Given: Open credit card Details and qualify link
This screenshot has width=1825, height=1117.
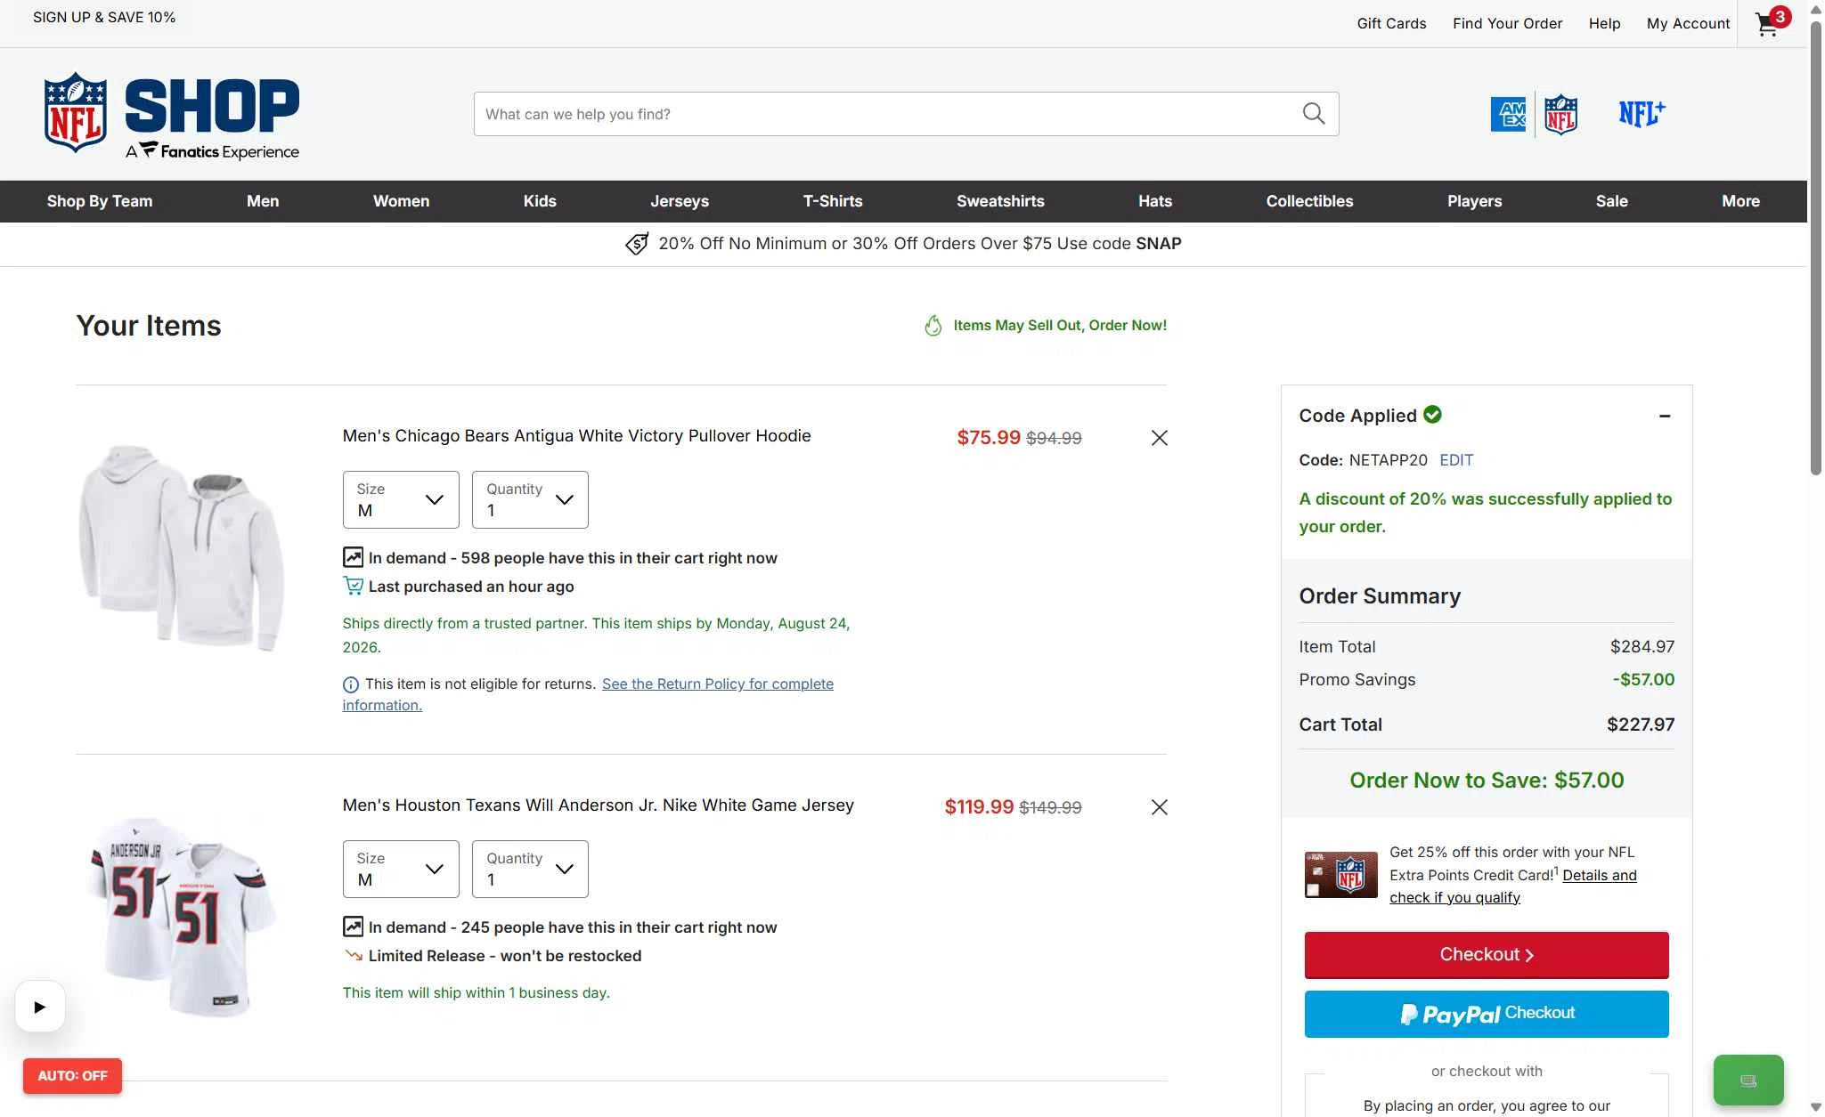Looking at the screenshot, I should pyautogui.click(x=1513, y=886).
